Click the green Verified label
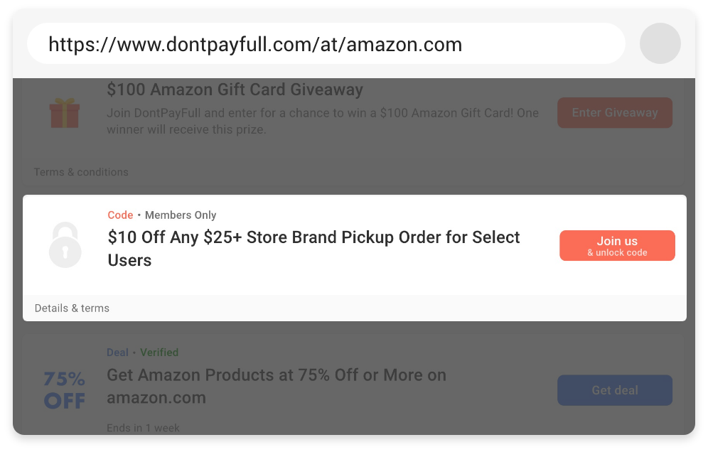Viewport: 708px width, 452px height. coord(159,353)
